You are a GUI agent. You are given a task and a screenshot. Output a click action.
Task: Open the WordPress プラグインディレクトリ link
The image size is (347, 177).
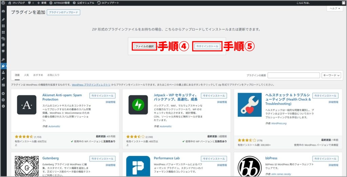[x=91, y=85]
